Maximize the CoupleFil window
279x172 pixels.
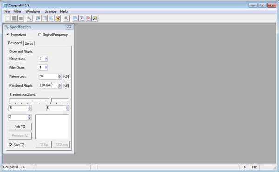pyautogui.click(x=262, y=5)
